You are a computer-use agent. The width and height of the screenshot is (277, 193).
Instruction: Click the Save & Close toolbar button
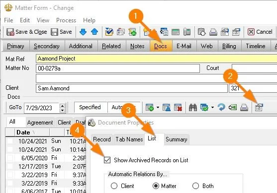click(x=27, y=32)
